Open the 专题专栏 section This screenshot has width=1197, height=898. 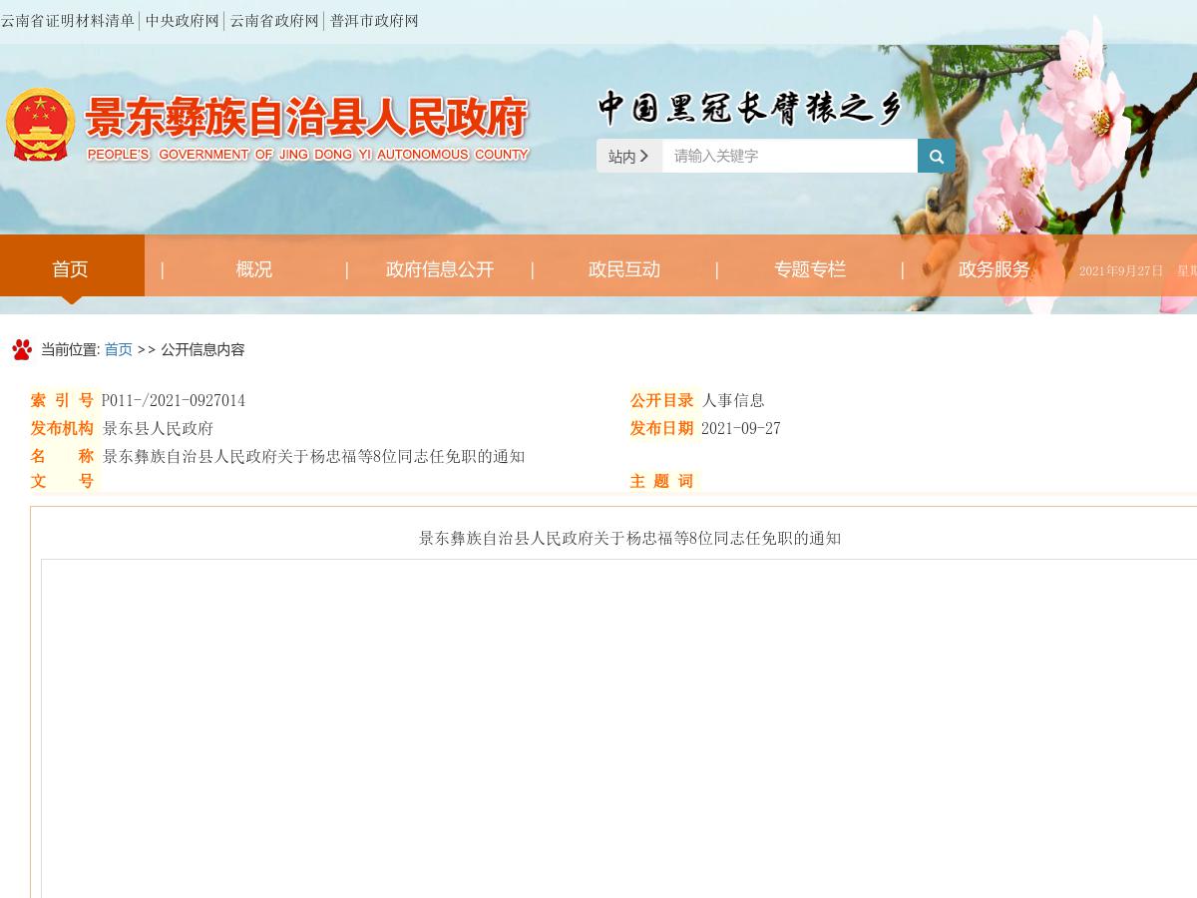(809, 269)
